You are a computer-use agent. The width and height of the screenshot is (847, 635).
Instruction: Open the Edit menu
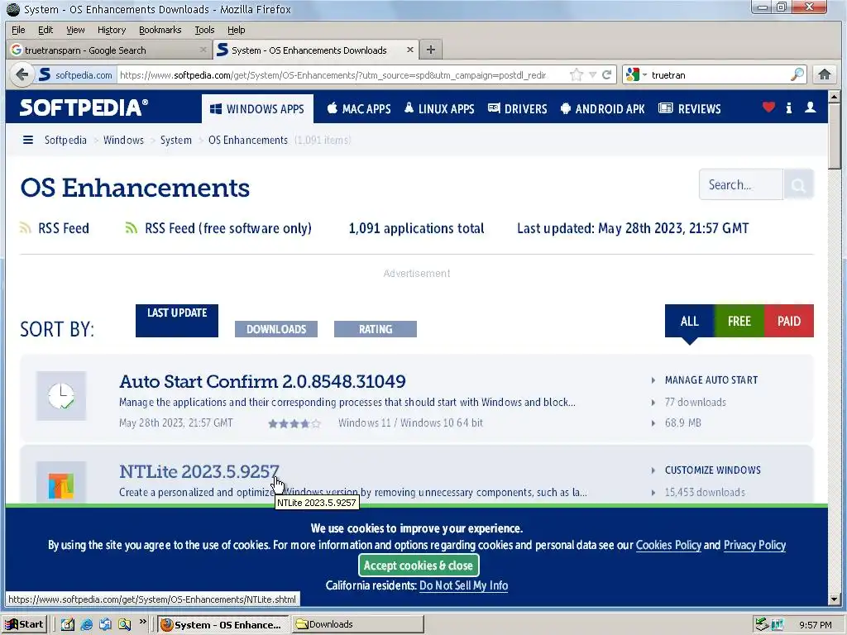point(45,30)
